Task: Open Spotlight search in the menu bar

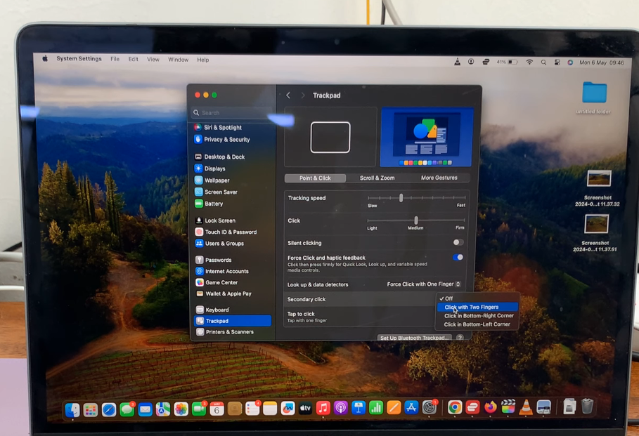Action: click(x=543, y=62)
